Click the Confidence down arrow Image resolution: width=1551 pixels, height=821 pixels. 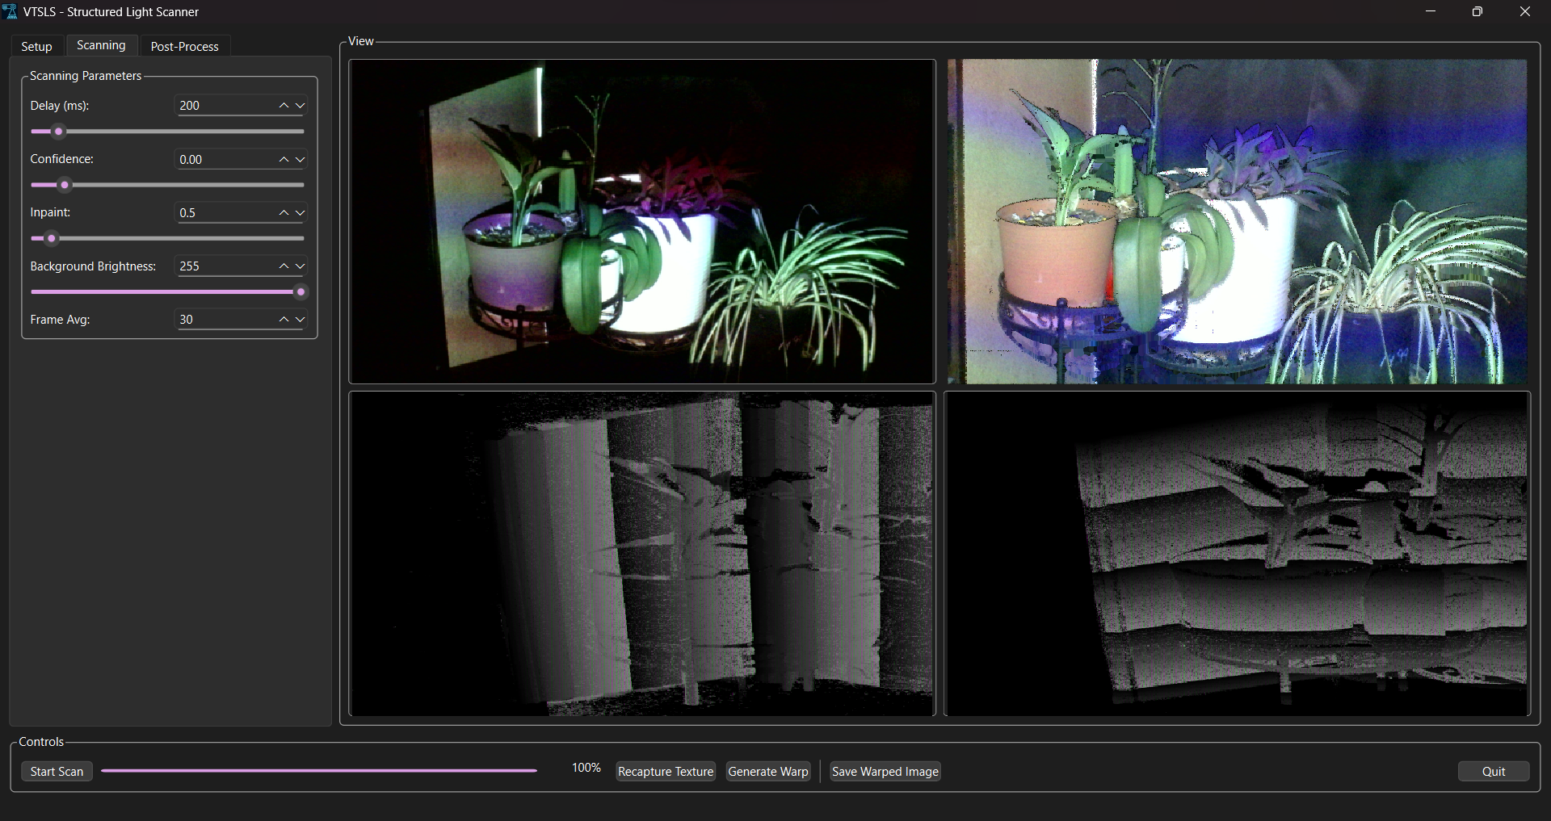[x=301, y=160]
